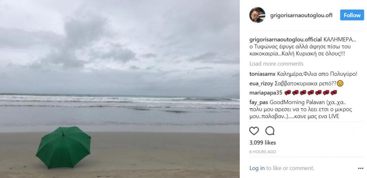Click the comment speech bubble icon
The height and width of the screenshot is (178, 367).
tap(270, 131)
